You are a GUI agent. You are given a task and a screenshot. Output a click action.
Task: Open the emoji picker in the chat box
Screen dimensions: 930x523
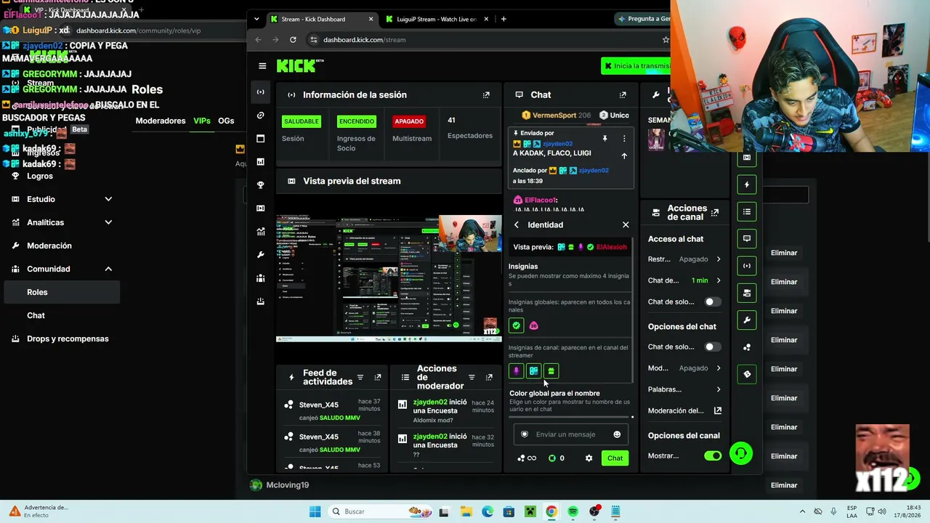(617, 434)
